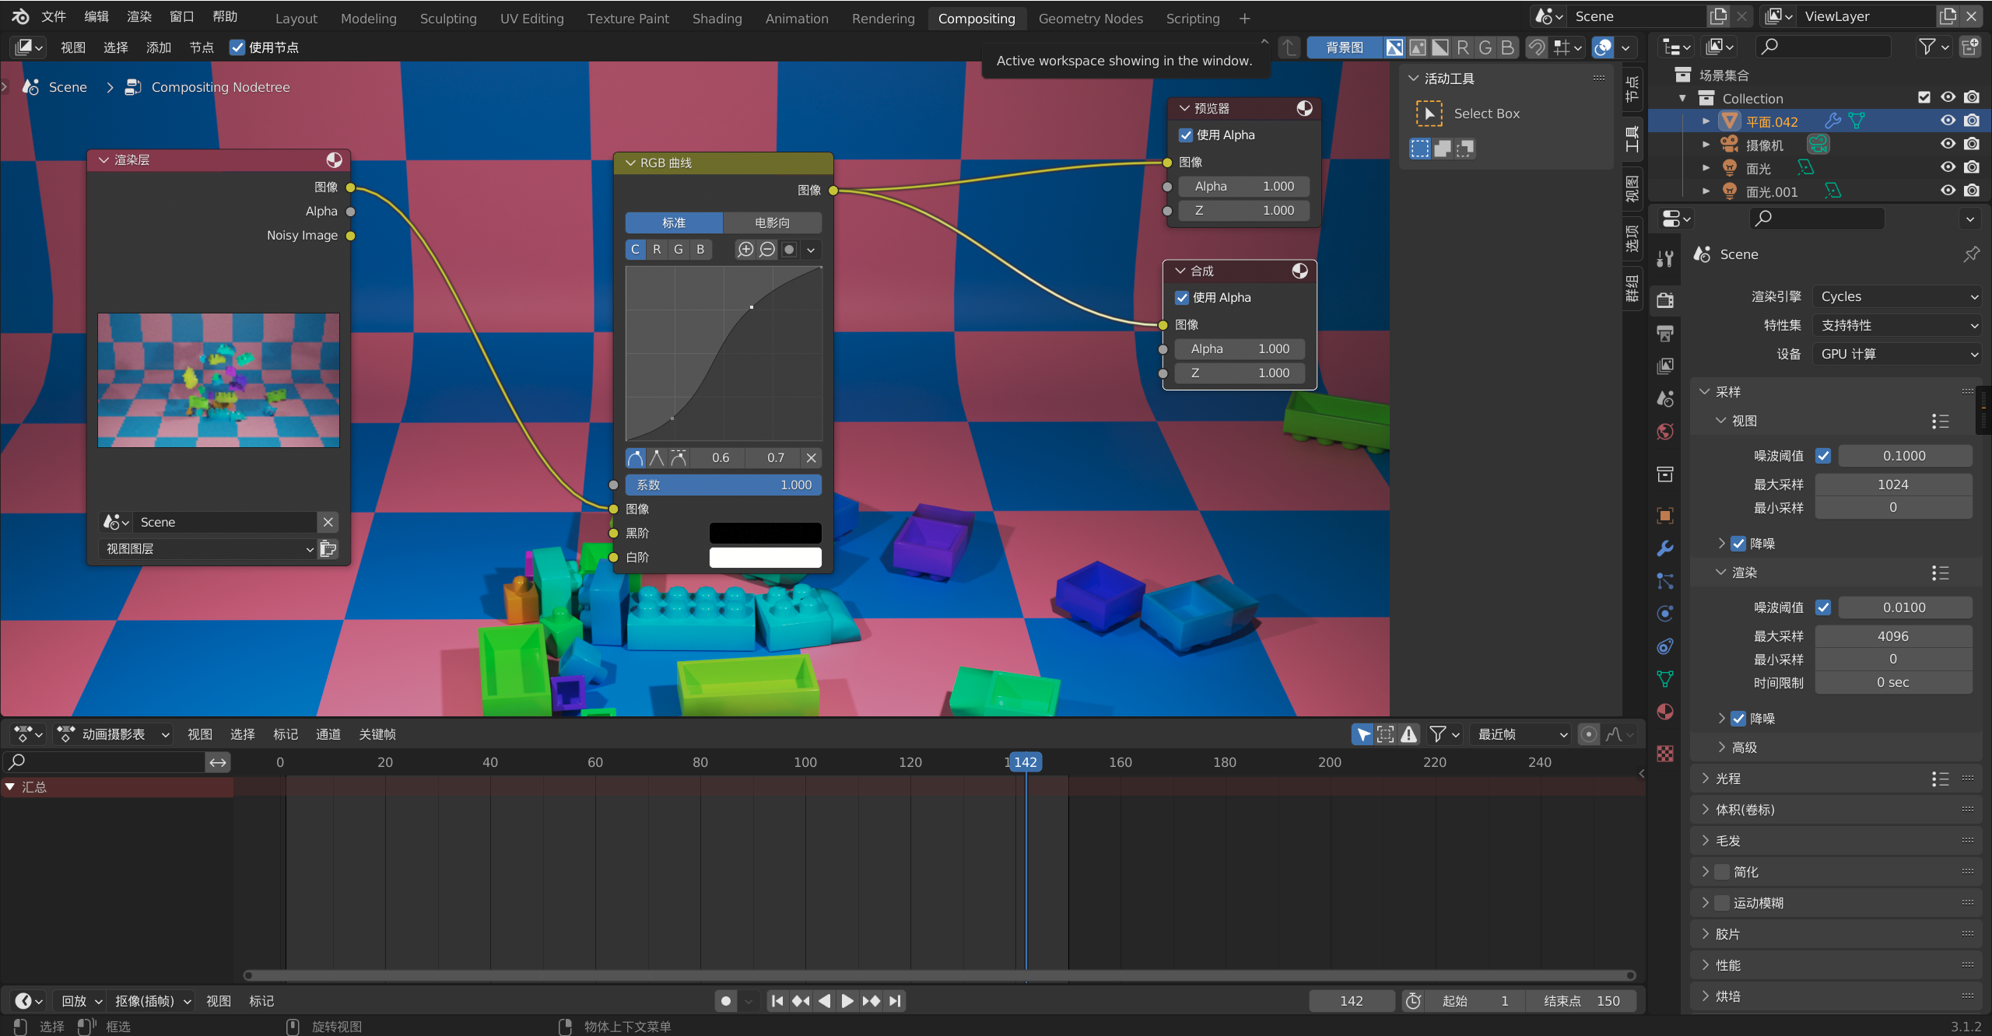Viewport: 1992px width, 1036px height.
Task: Exclude Collection from view layer checkbox
Action: (x=1924, y=98)
